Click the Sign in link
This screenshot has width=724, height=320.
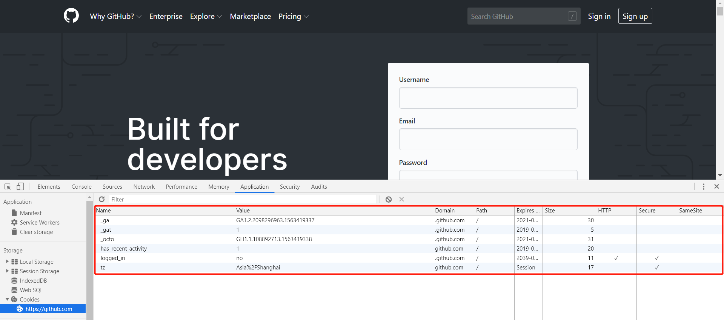599,16
